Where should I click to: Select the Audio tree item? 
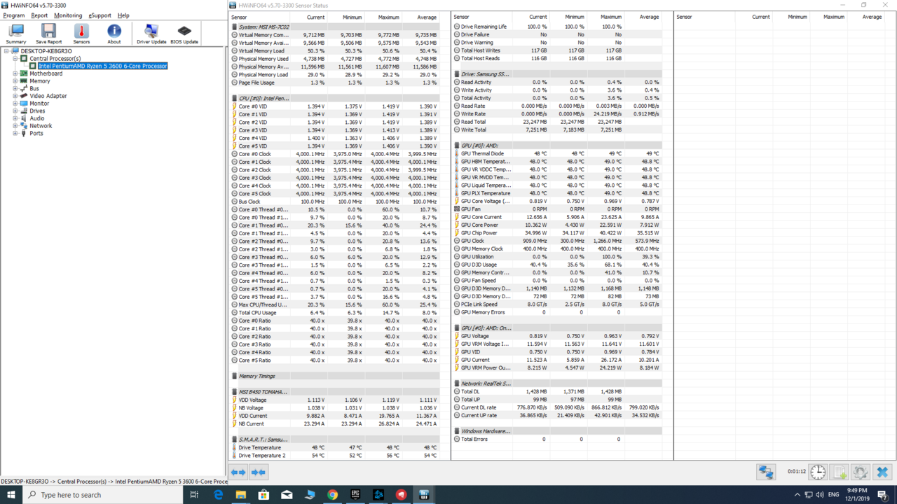click(x=36, y=118)
